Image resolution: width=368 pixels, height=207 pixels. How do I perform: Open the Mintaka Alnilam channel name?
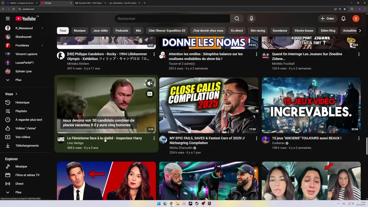point(78,64)
